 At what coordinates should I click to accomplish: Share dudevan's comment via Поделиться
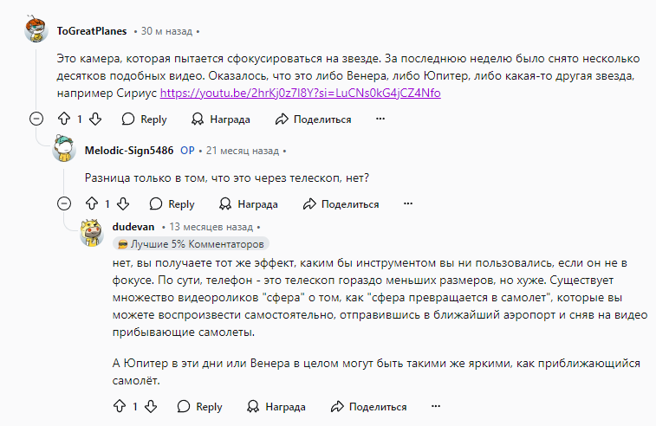368,406
